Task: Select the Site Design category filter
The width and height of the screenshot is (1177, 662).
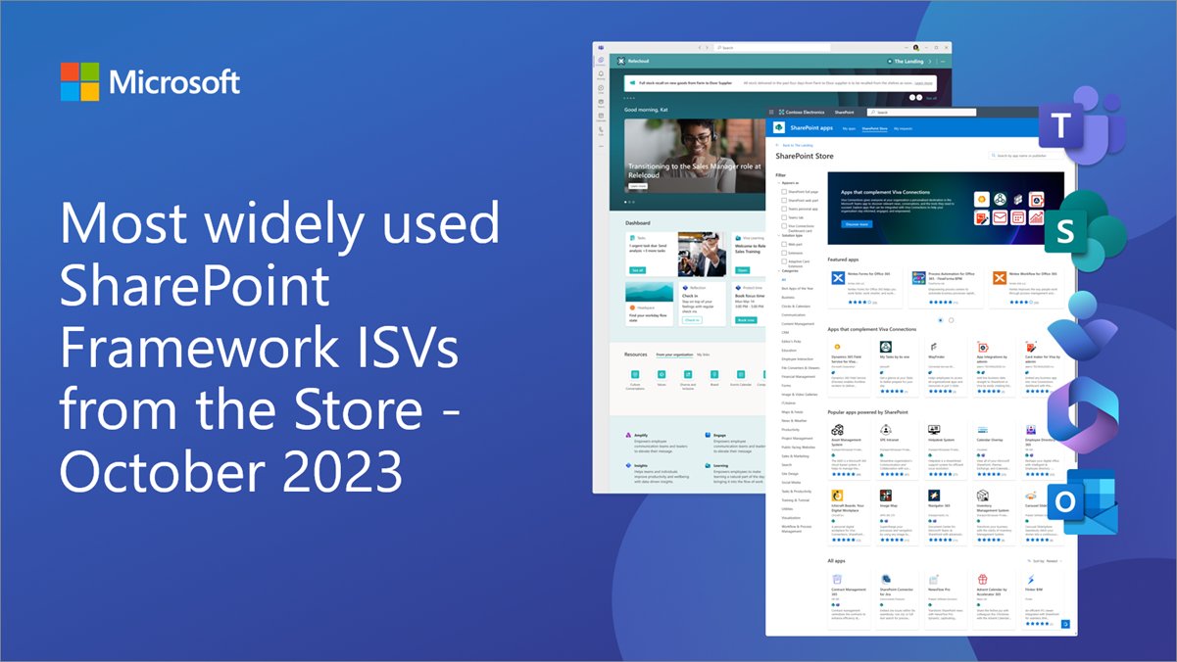Action: click(791, 473)
